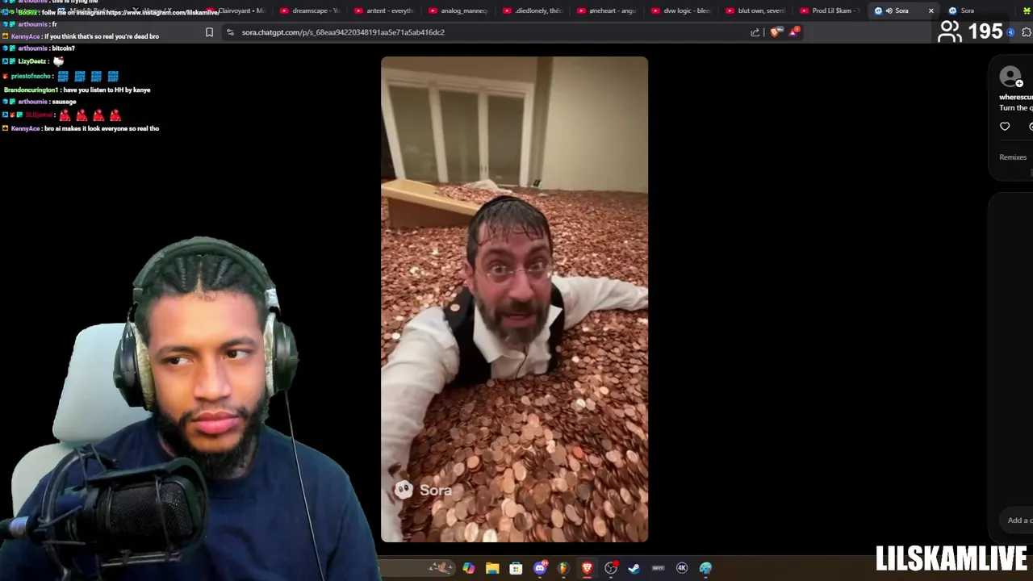Like the Sora video with heart icon
Image resolution: width=1033 pixels, height=581 pixels.
click(1005, 127)
